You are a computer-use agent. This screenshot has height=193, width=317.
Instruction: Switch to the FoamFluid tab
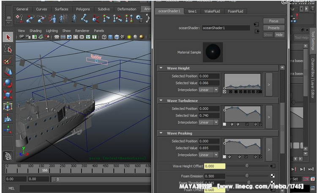(235, 11)
